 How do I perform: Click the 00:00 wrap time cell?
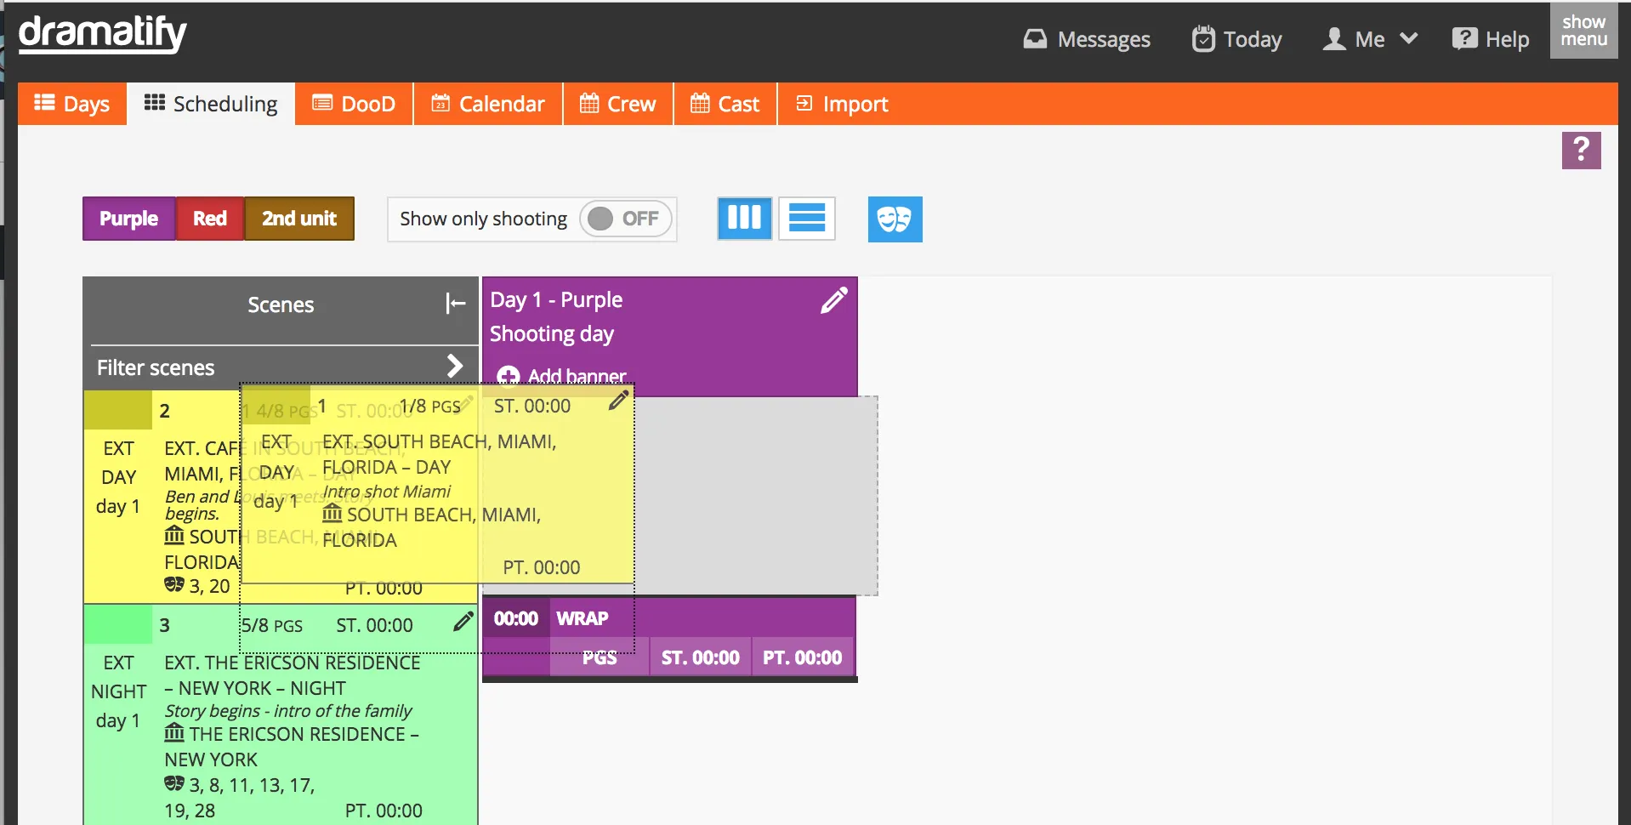pos(516,618)
